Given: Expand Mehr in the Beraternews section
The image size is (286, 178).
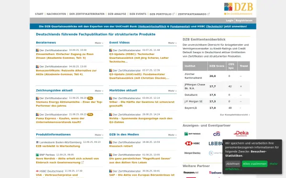Looking at the screenshot, I should 99,43.
